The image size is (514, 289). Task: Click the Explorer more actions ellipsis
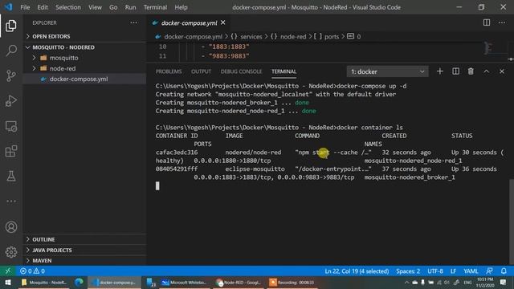(134, 22)
